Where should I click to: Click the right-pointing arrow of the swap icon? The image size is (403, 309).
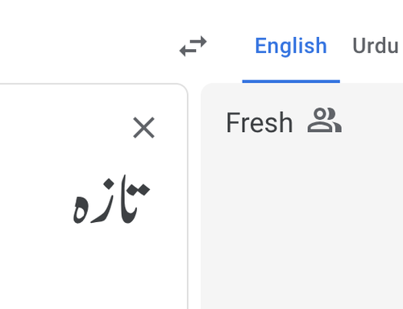pos(196,42)
